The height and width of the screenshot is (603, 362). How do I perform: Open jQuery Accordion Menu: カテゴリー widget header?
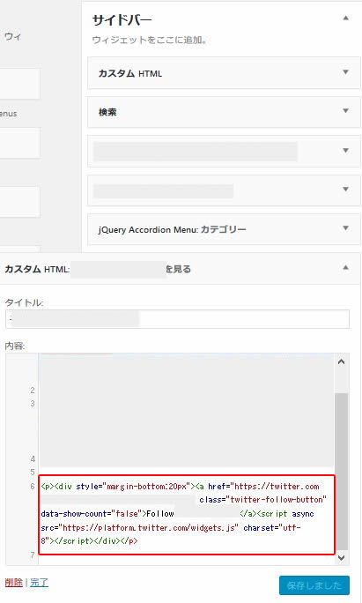(224, 229)
